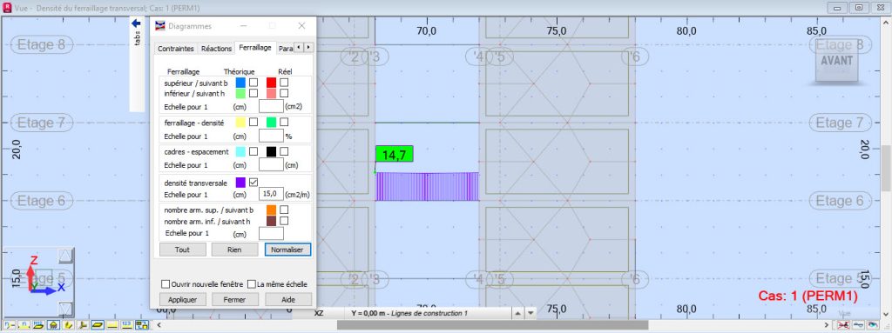
Task: Click the horizontal scrollbar left arrow
Action: pyautogui.click(x=160, y=325)
